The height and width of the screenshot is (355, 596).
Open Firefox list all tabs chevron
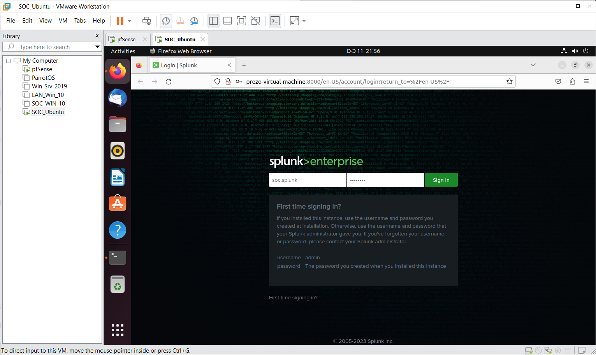pos(533,65)
